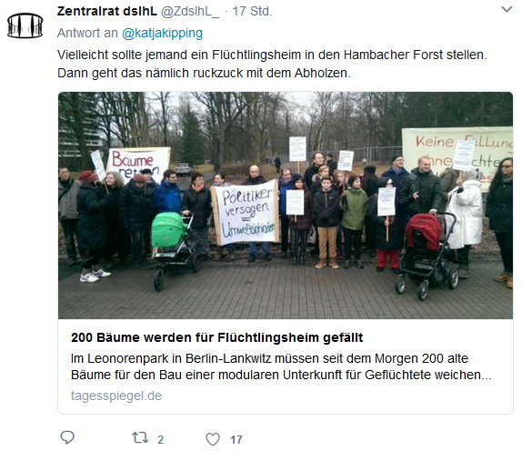The height and width of the screenshot is (451, 522).
Task: Open the @katjakipping mention link
Action: (162, 33)
